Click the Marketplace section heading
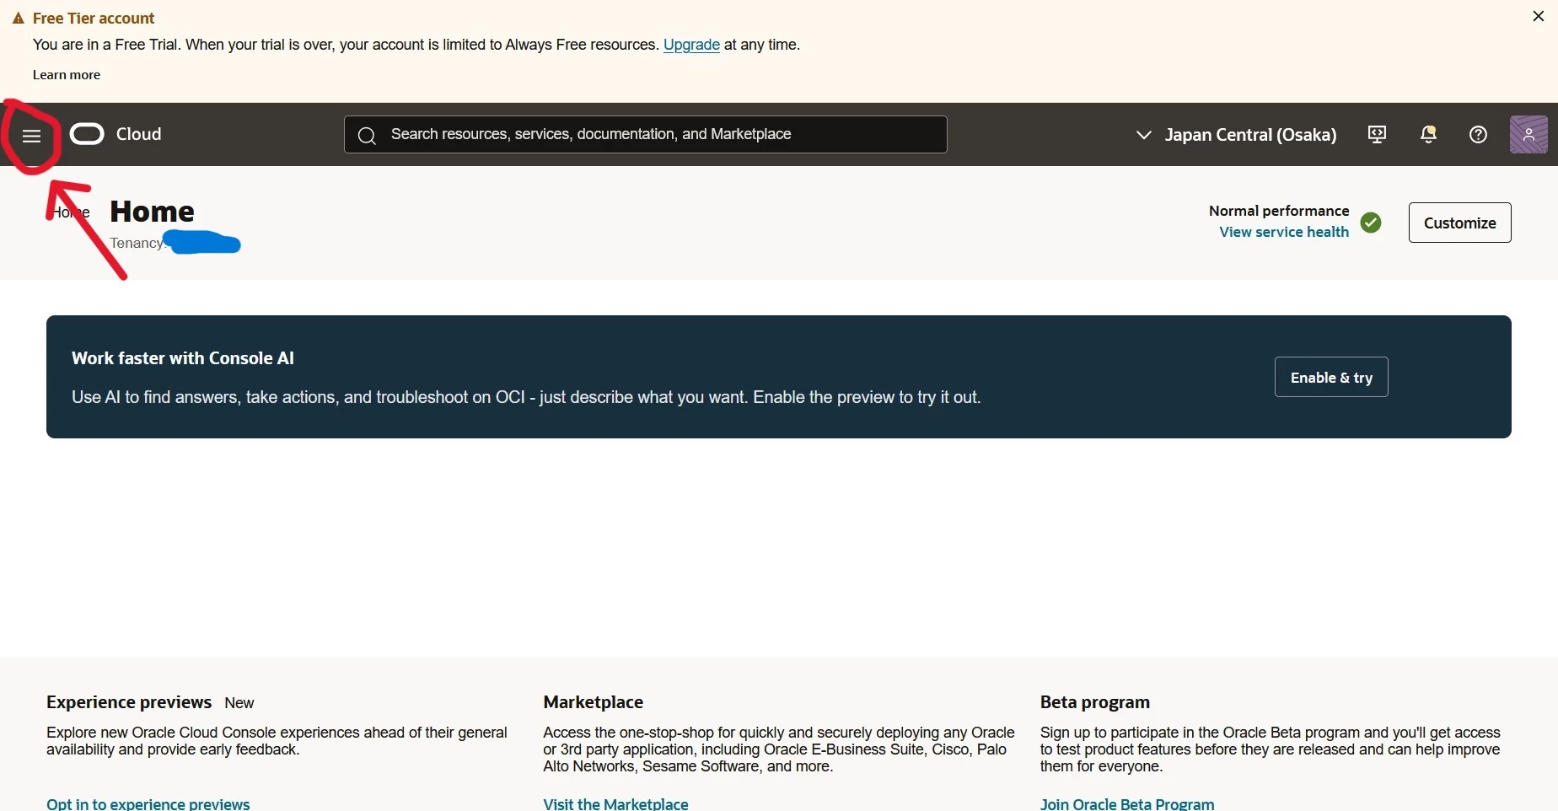The height and width of the screenshot is (811, 1558). tap(594, 702)
